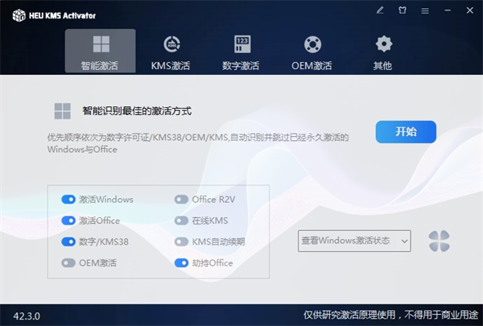
Task: Toggle the 数字/KMS38 switch
Action: 68,241
